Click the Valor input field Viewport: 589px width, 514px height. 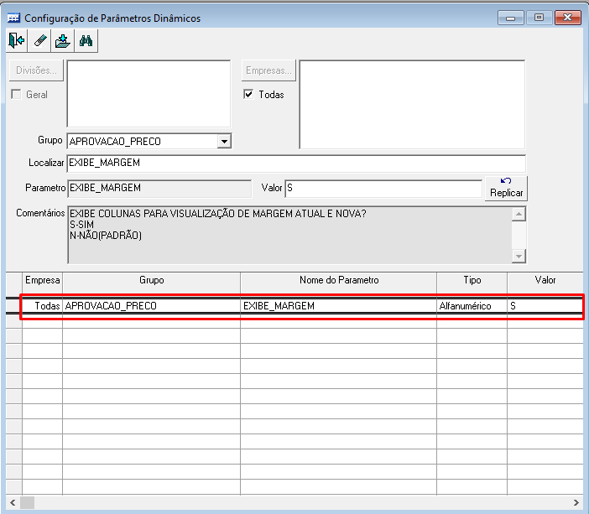pos(383,188)
